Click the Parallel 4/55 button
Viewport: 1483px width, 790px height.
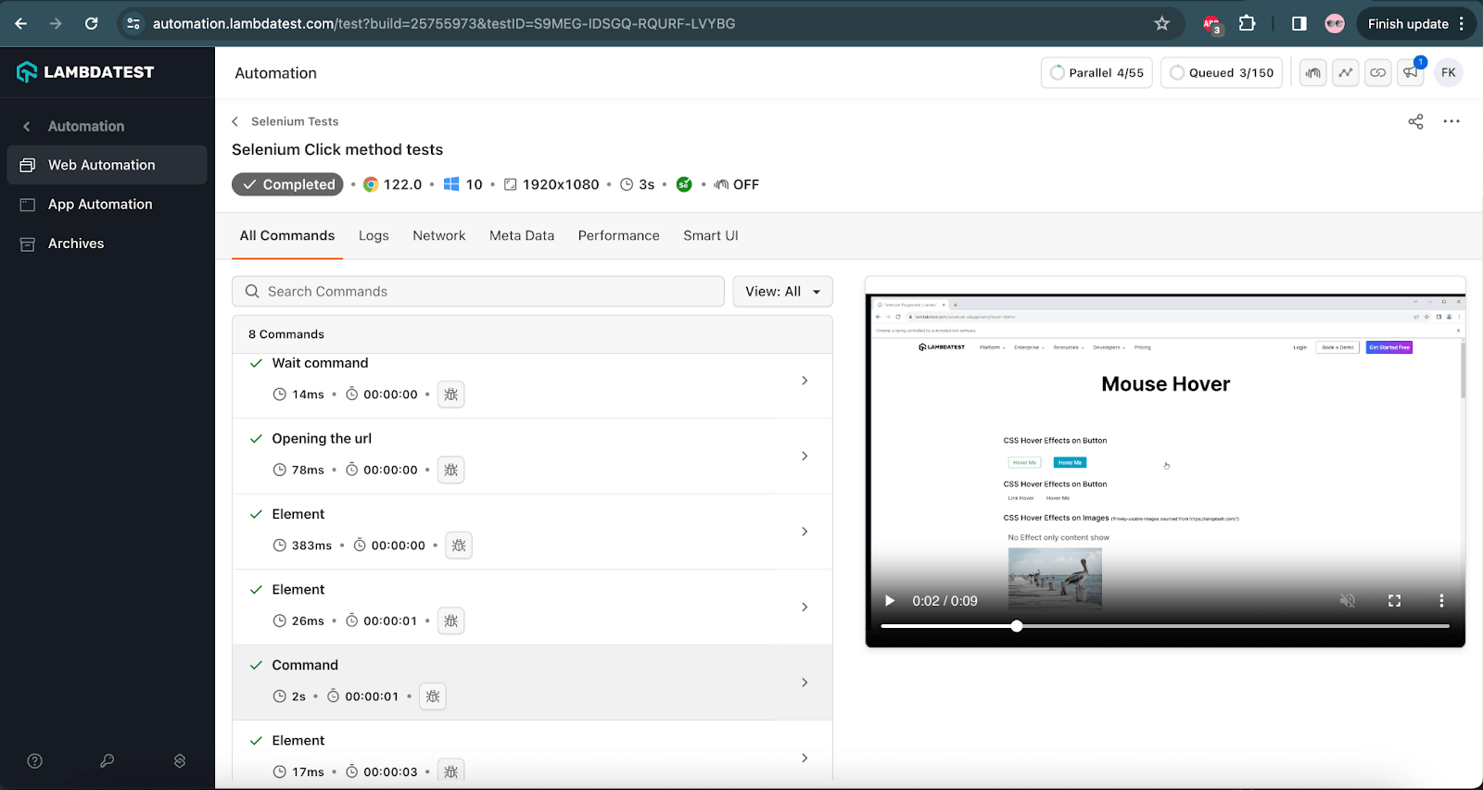[x=1096, y=73]
